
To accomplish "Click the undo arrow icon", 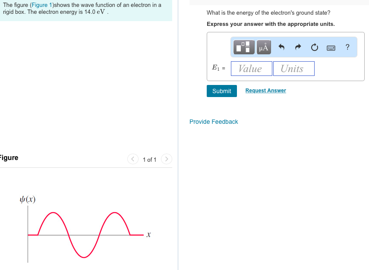I will 282,47.
